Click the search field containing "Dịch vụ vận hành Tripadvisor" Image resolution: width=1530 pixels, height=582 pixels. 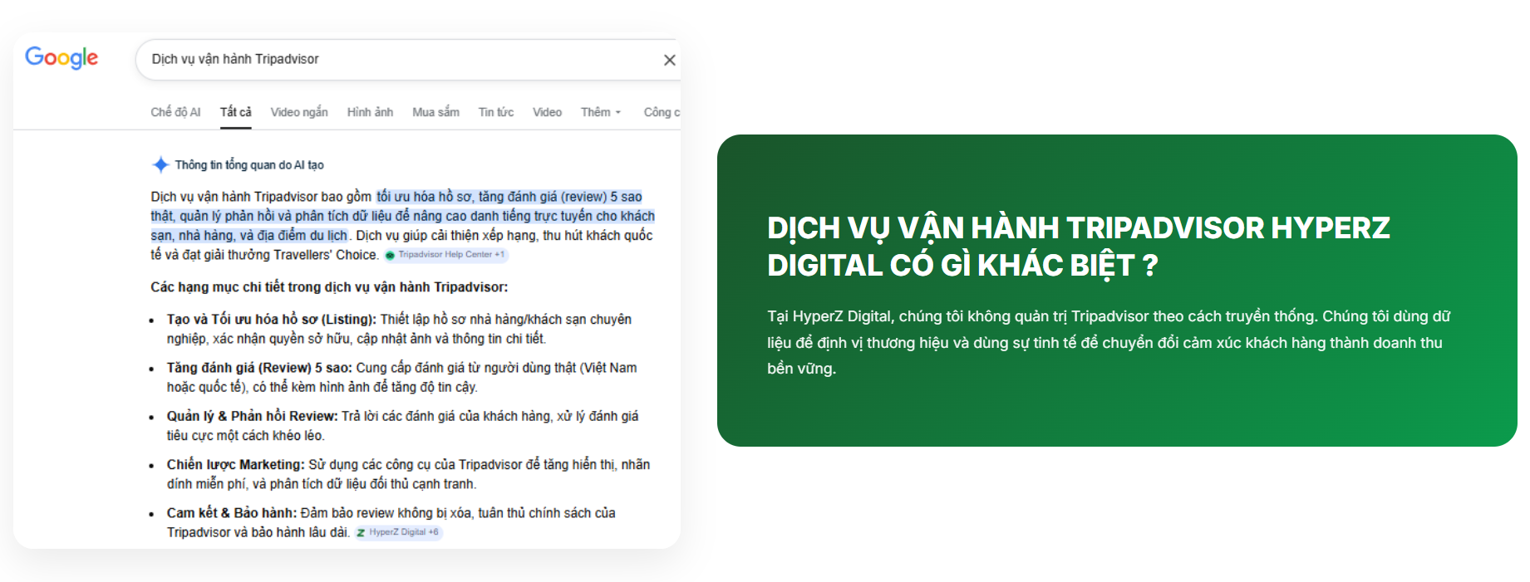[399, 59]
